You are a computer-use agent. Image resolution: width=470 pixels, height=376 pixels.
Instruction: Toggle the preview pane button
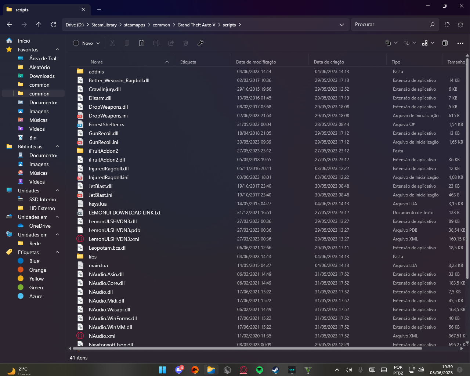(445, 43)
